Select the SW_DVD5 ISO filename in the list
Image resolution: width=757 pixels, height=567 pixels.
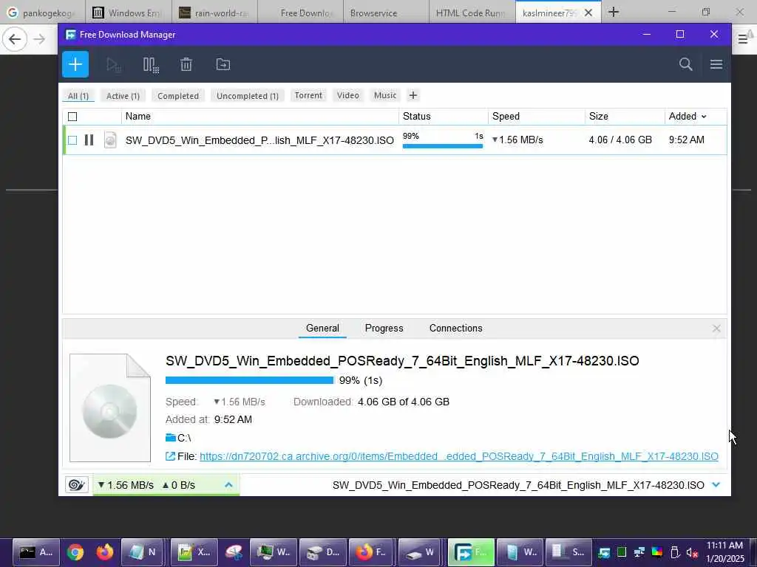click(259, 140)
